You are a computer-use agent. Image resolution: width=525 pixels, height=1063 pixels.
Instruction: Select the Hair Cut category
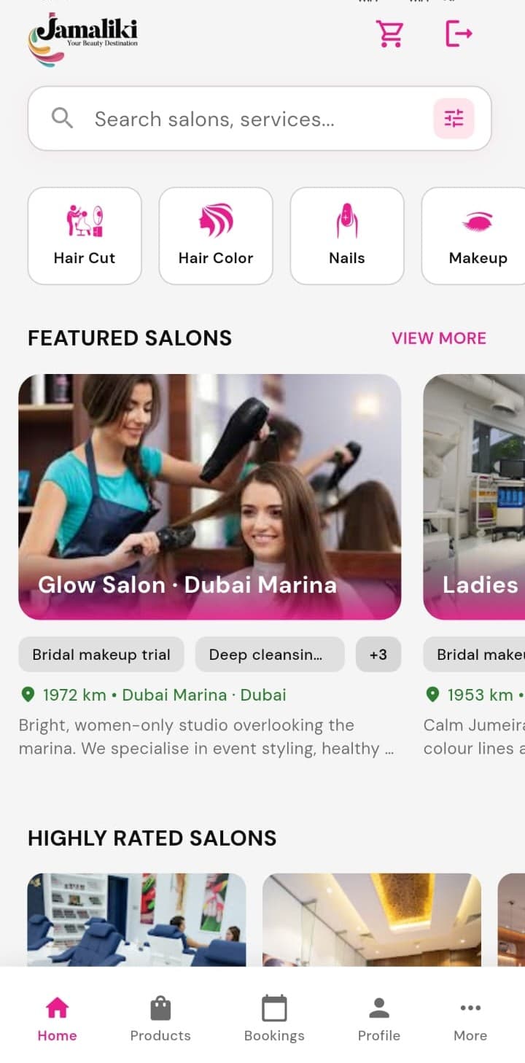[x=85, y=235]
